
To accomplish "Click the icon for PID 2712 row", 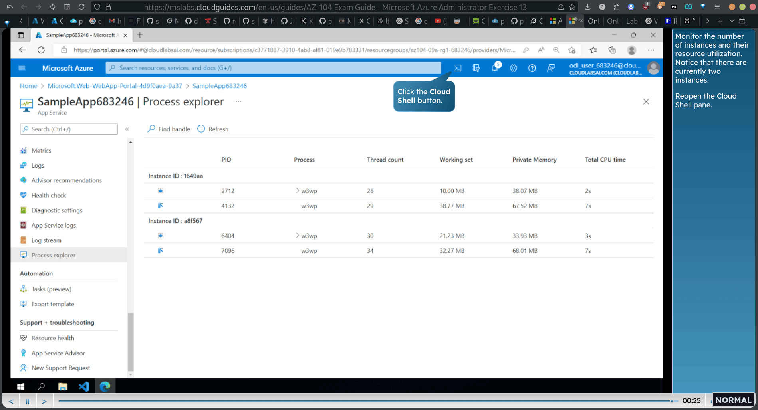I will click(161, 191).
